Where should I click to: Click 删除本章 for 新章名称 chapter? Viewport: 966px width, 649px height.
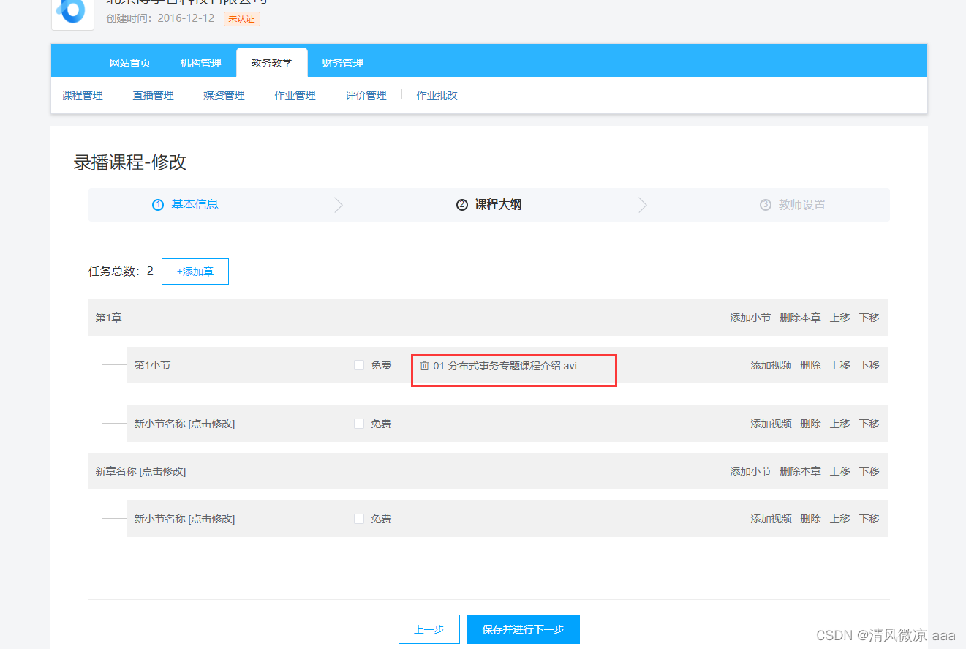[800, 471]
